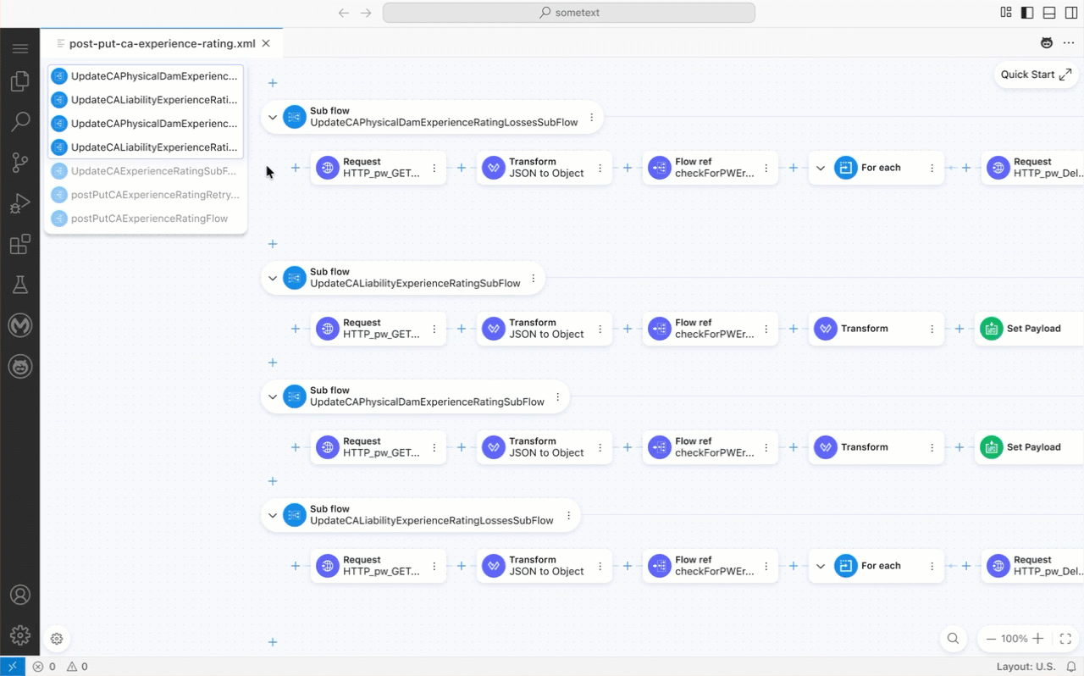Toggle the panel layout button
The width and height of the screenshot is (1084, 676).
coord(1049,13)
